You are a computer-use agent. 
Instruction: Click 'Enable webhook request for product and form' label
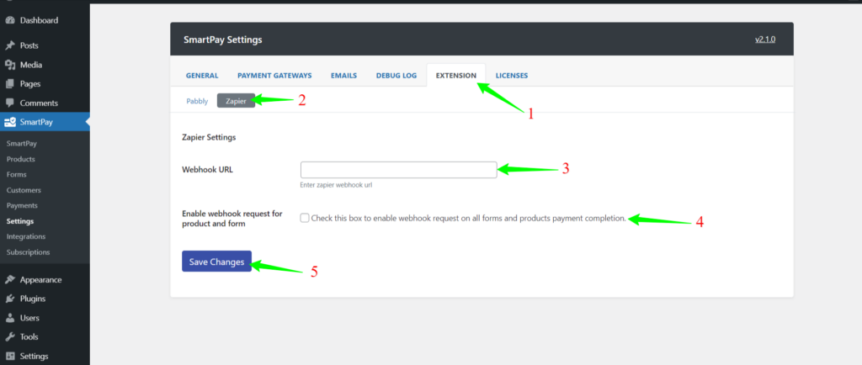(232, 219)
